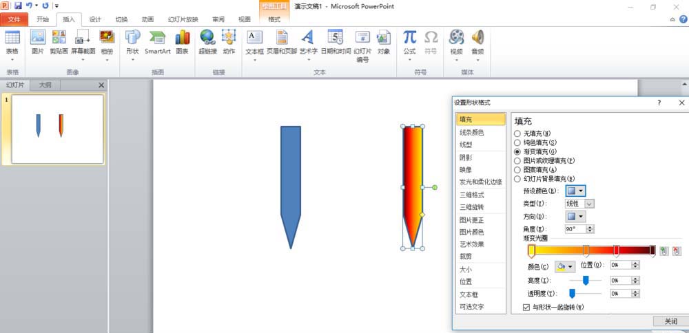The image size is (689, 333).
Task: Insert a 文本框 text box
Action: [254, 46]
